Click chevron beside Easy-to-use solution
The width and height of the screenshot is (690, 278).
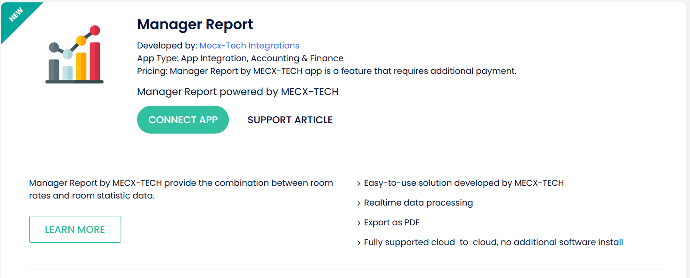359,183
